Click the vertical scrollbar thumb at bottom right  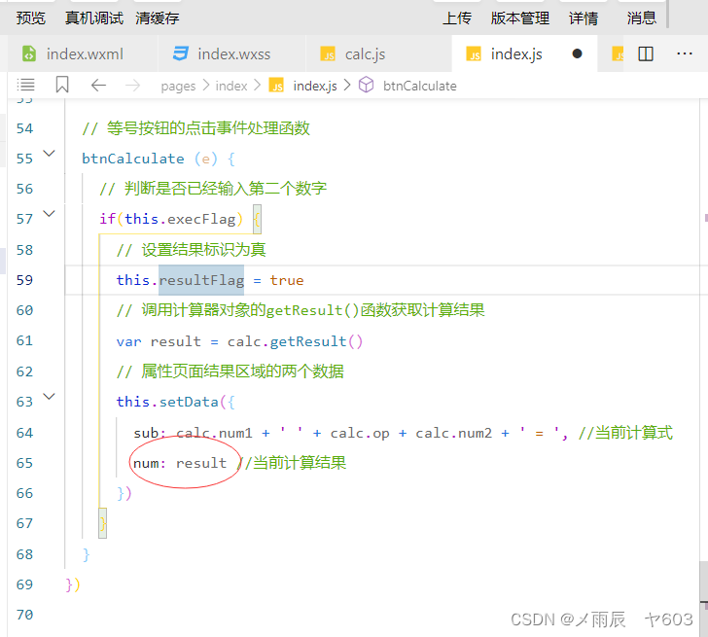click(703, 582)
